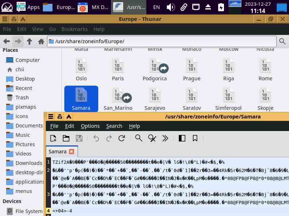Select the San_Marino link file
Image resolution: width=289 pixels, height=216 pixels.
tap(118, 99)
